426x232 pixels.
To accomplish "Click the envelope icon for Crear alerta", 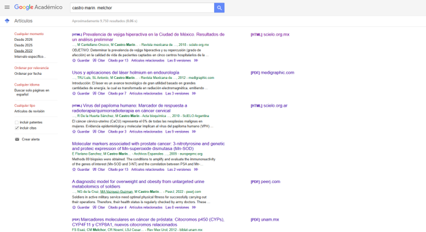I will coord(17,140).
